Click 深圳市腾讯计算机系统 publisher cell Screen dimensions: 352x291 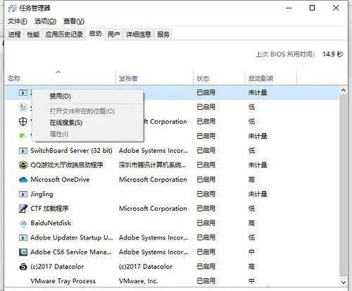pos(152,165)
